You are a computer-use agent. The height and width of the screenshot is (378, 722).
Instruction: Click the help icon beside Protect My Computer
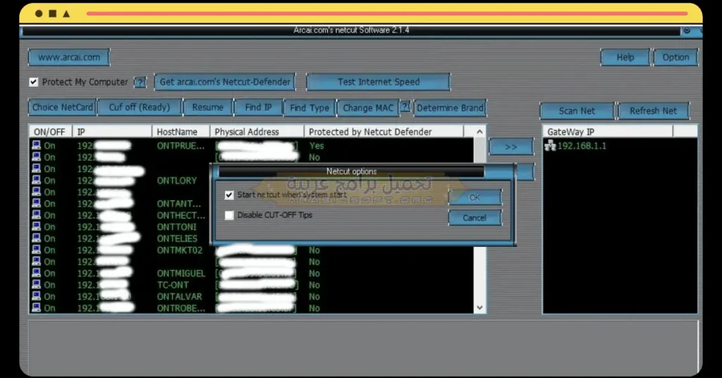coord(140,83)
